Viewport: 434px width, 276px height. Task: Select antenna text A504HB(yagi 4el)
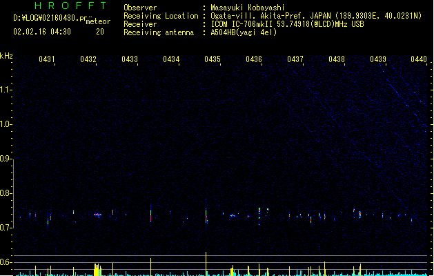(244, 32)
